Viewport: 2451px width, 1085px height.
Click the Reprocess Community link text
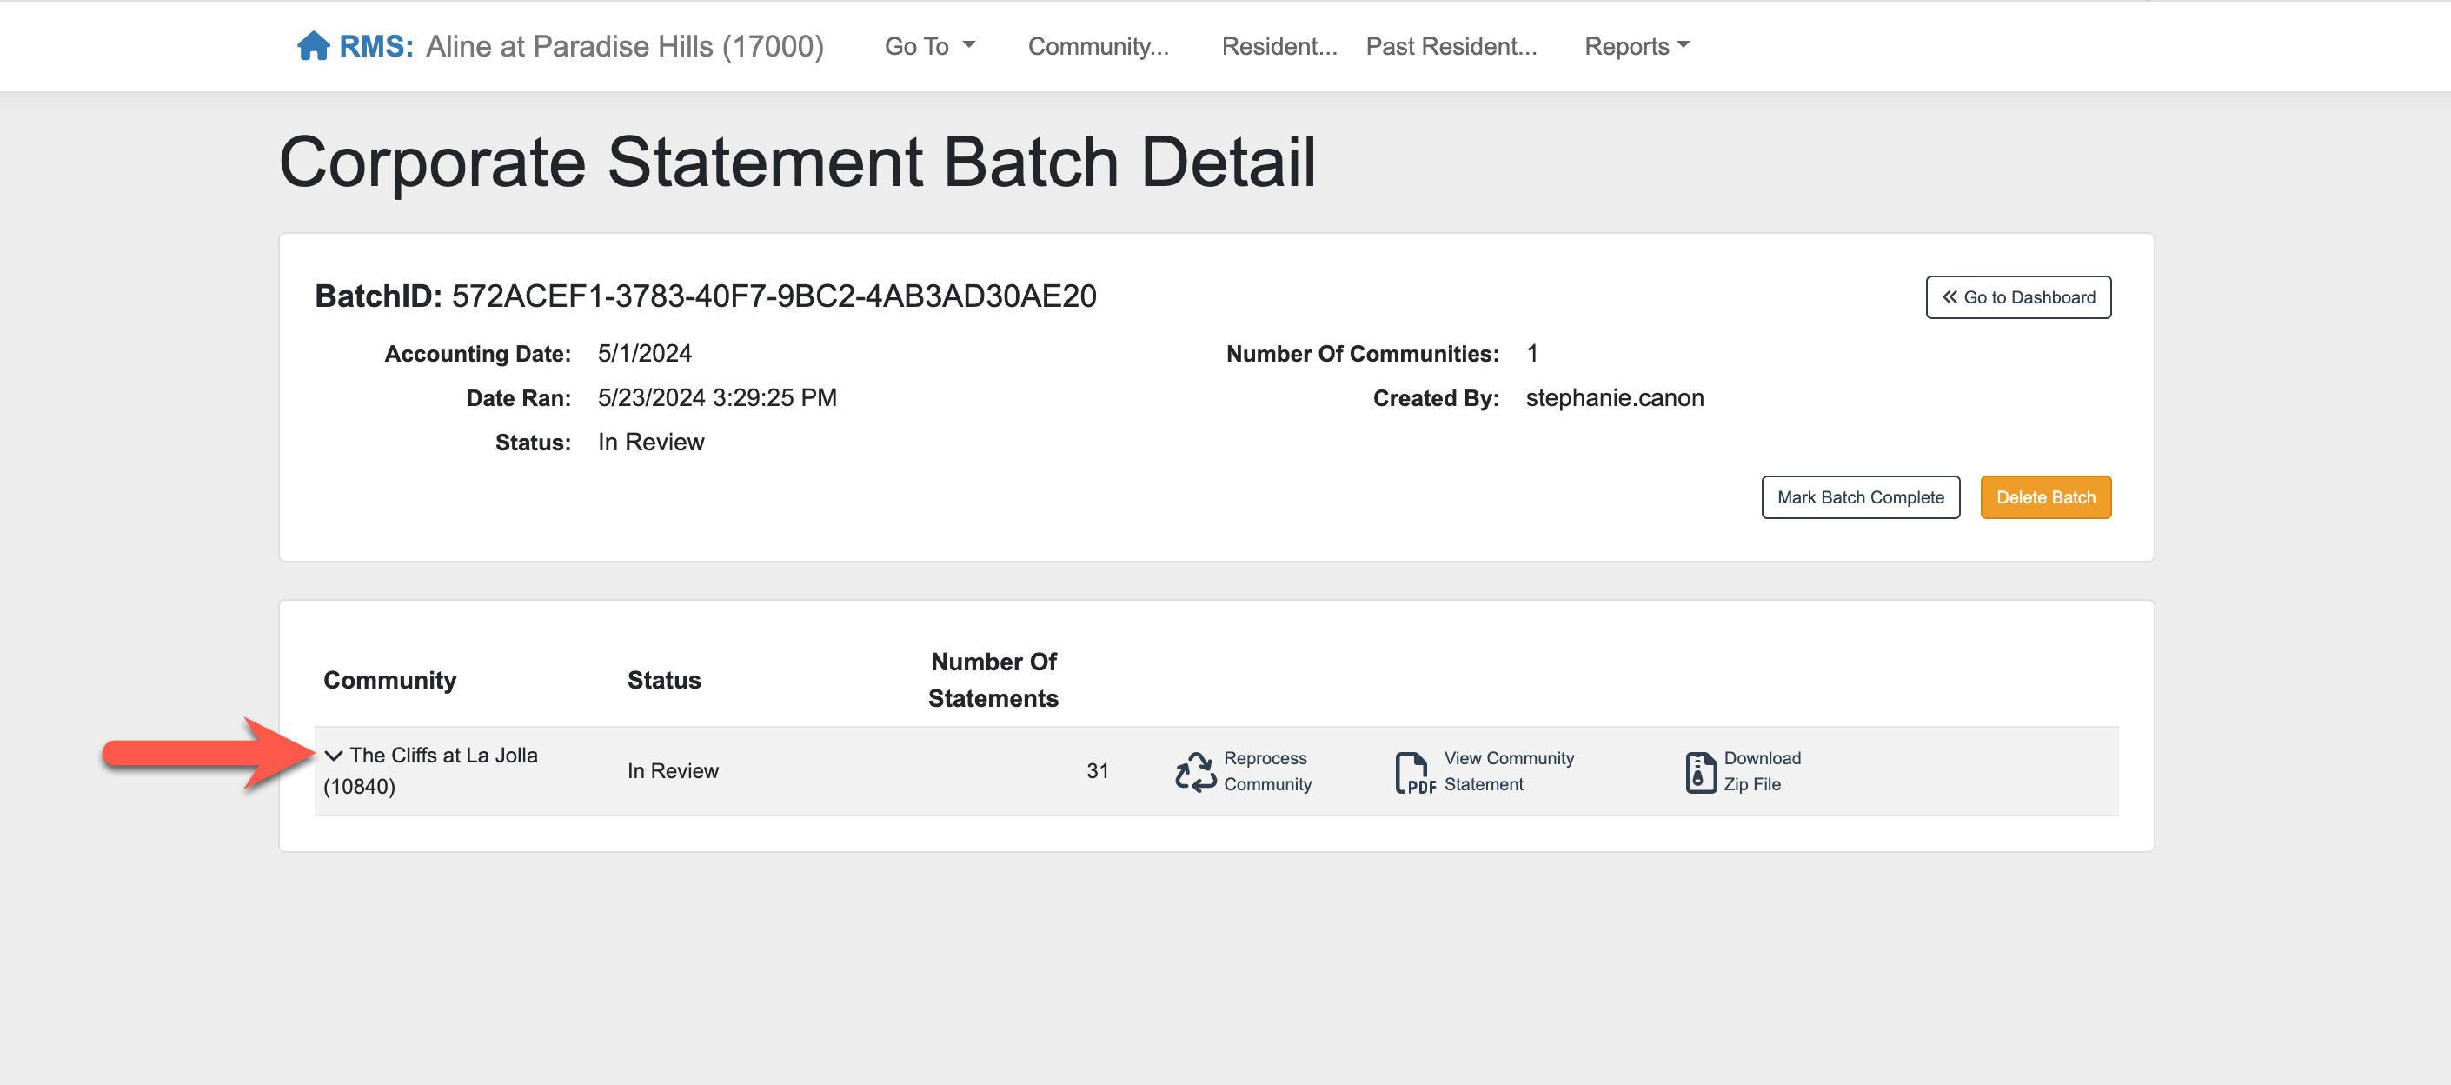pyautogui.click(x=1266, y=771)
